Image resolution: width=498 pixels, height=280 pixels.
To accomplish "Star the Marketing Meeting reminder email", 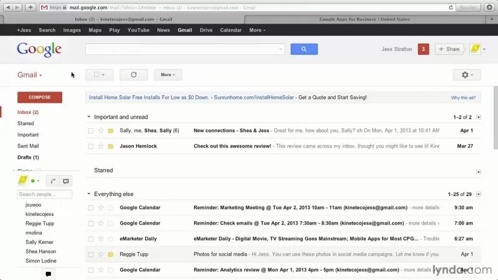I will (101, 208).
